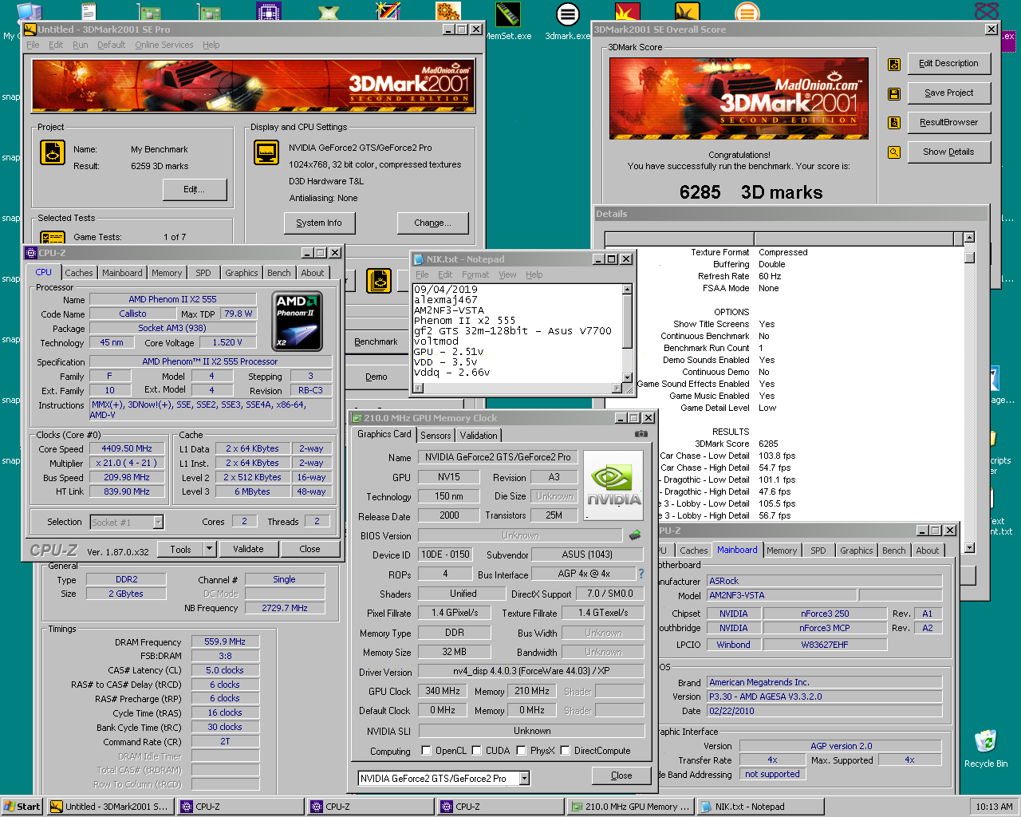The height and width of the screenshot is (817, 1021).
Task: Click the NIK.txt Notepad title bar icon
Action: coord(419,259)
